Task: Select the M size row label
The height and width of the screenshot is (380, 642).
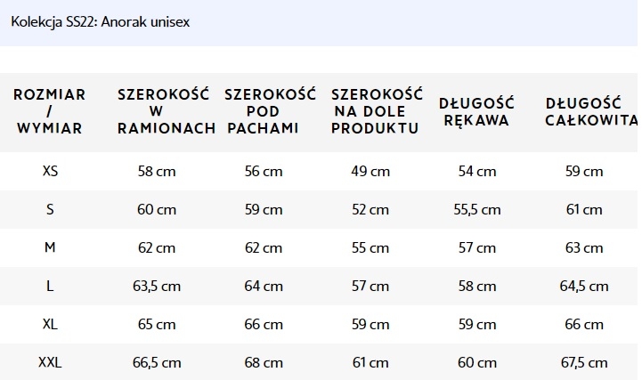Action: point(50,247)
